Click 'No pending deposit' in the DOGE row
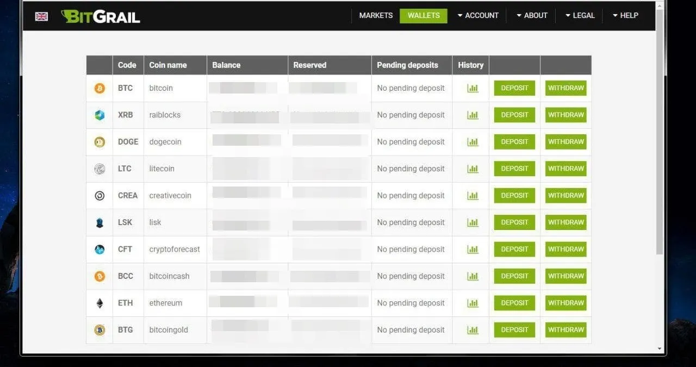The width and height of the screenshot is (696, 367). coord(411,142)
